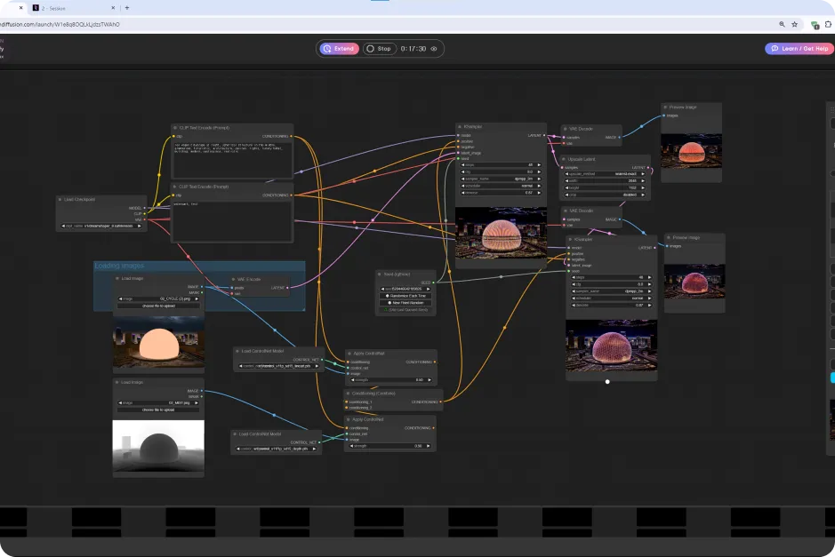Click the seed value field in Seed node

pos(405,289)
